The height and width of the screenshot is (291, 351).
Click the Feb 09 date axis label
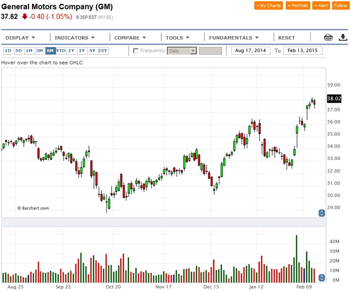tap(304, 287)
